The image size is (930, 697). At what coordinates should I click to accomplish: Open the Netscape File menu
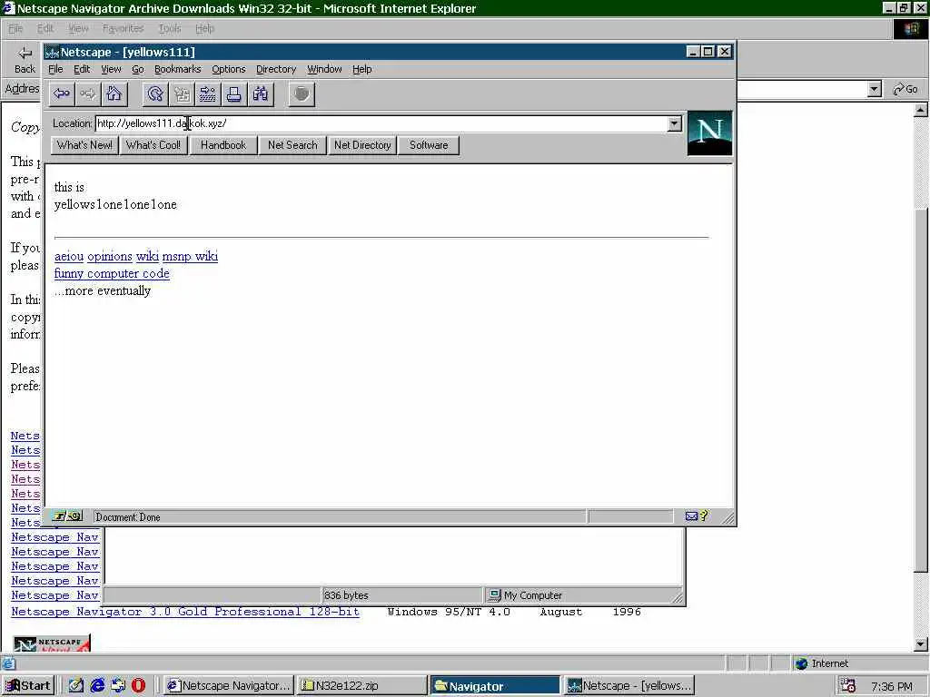[x=55, y=69]
